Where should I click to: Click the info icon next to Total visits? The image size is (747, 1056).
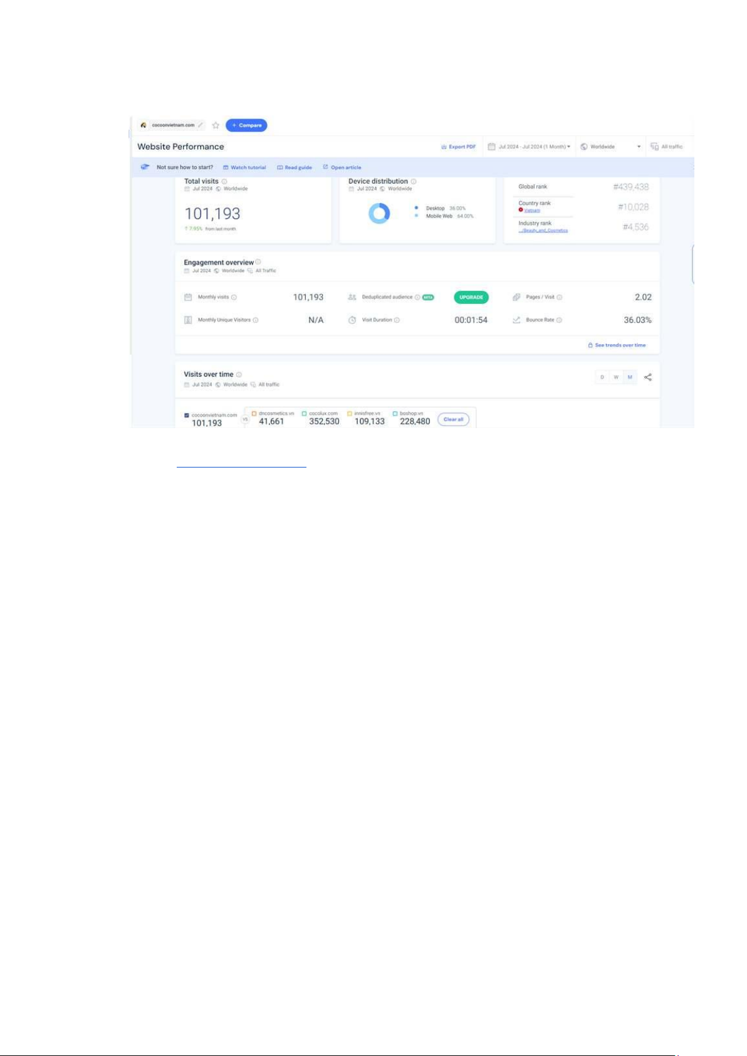click(224, 182)
